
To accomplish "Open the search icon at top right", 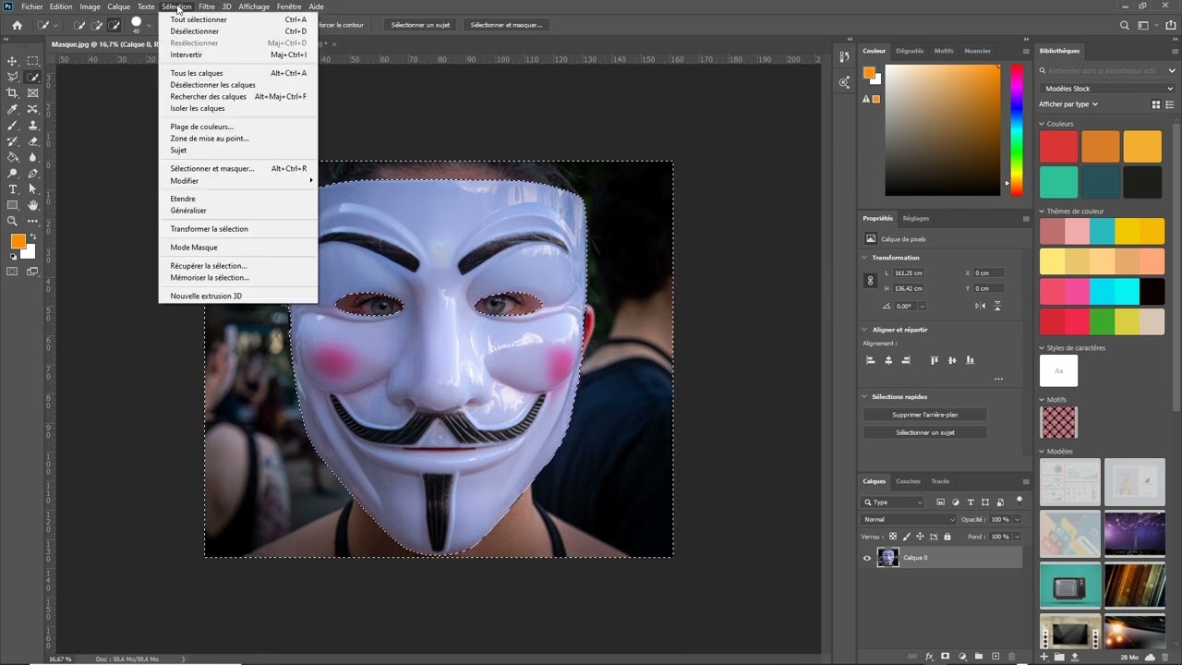I will [1124, 25].
